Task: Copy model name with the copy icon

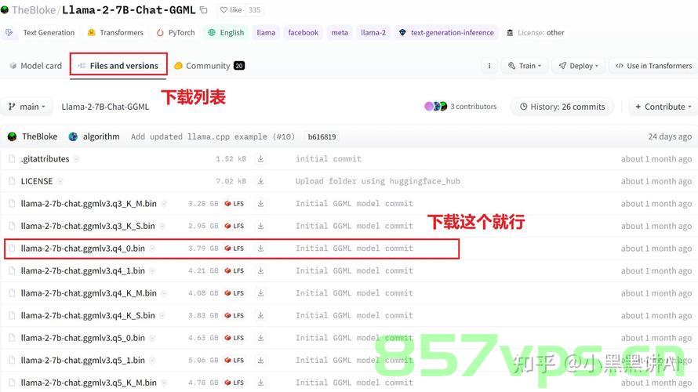Action: (x=203, y=9)
